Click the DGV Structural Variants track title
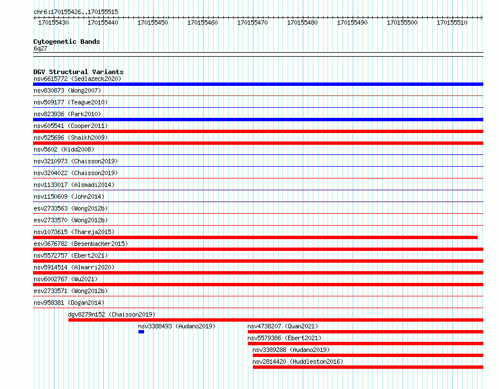499x389 pixels. (x=78, y=72)
